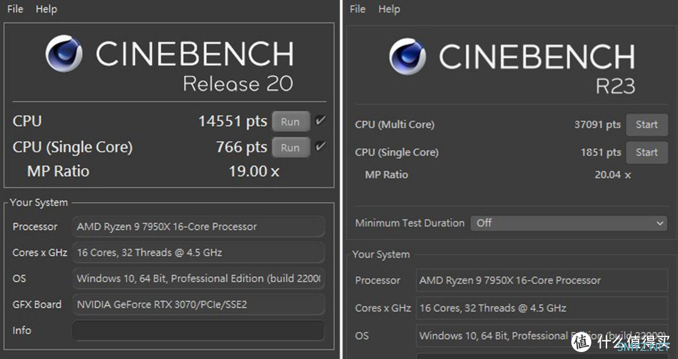Click the R23 MP Ratio label

click(x=387, y=174)
